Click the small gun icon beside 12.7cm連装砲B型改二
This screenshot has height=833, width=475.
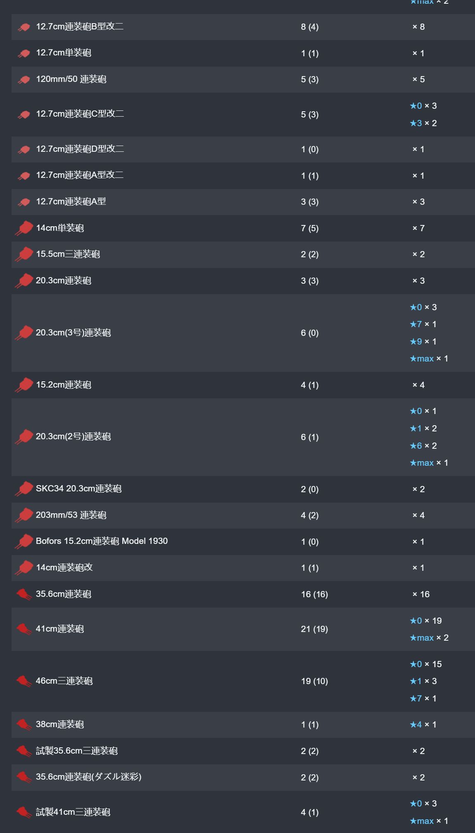(x=24, y=27)
